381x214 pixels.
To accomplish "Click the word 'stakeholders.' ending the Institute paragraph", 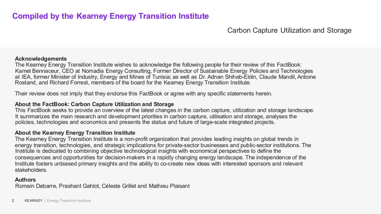I will click(x=31, y=170).
